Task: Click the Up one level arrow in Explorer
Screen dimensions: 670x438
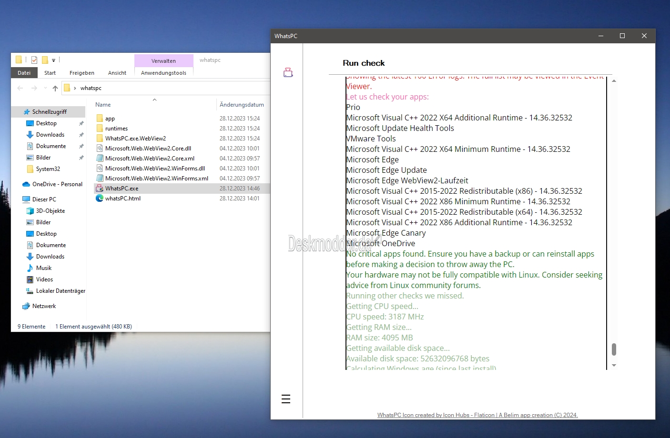Action: coord(55,88)
